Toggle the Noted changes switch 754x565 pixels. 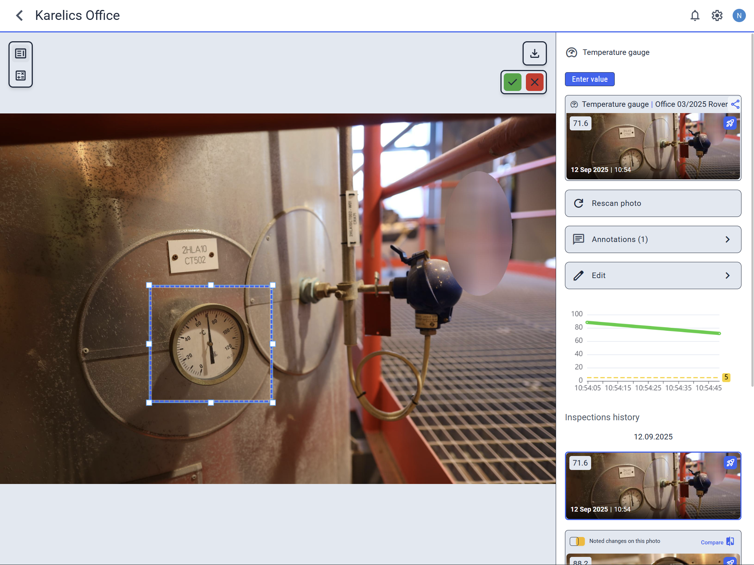(x=577, y=541)
